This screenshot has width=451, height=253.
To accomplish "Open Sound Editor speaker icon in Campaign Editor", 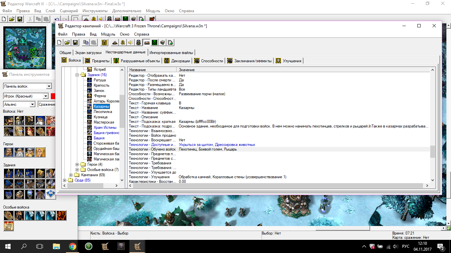I will (131, 42).
